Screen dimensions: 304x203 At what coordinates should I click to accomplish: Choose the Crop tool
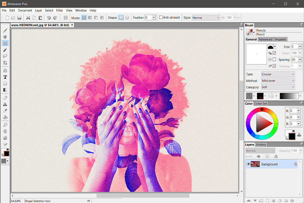(5, 63)
